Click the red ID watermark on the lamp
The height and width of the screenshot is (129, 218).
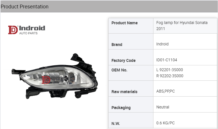46,80
